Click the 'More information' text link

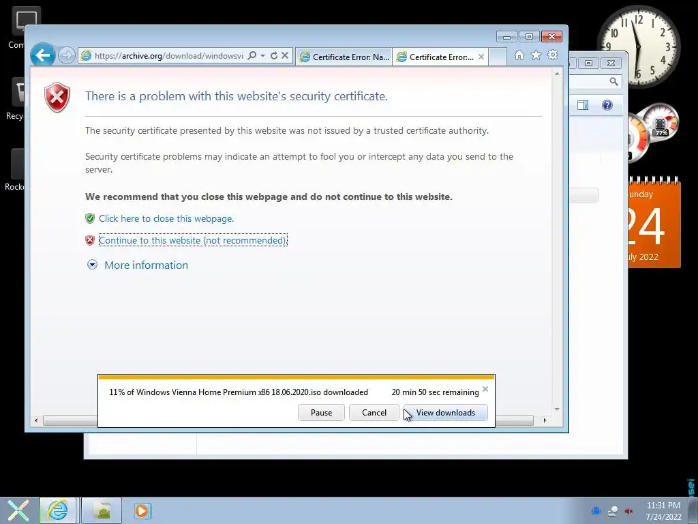pyautogui.click(x=146, y=265)
